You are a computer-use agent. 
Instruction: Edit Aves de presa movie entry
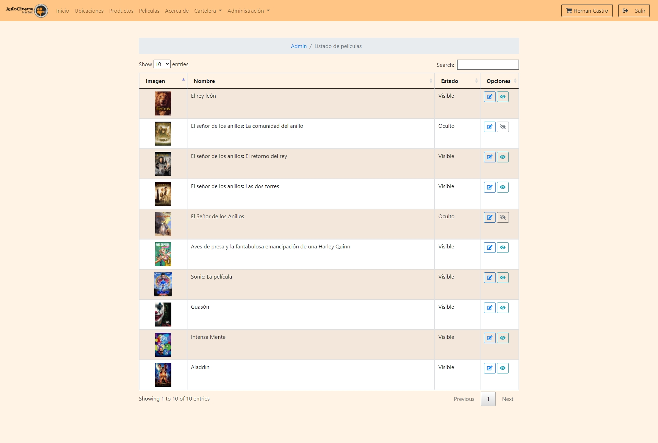[x=489, y=247]
